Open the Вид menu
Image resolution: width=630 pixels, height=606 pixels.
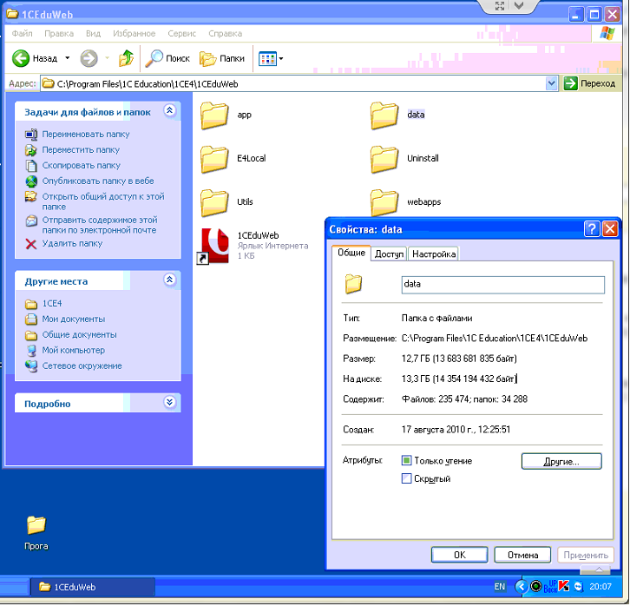click(x=93, y=33)
